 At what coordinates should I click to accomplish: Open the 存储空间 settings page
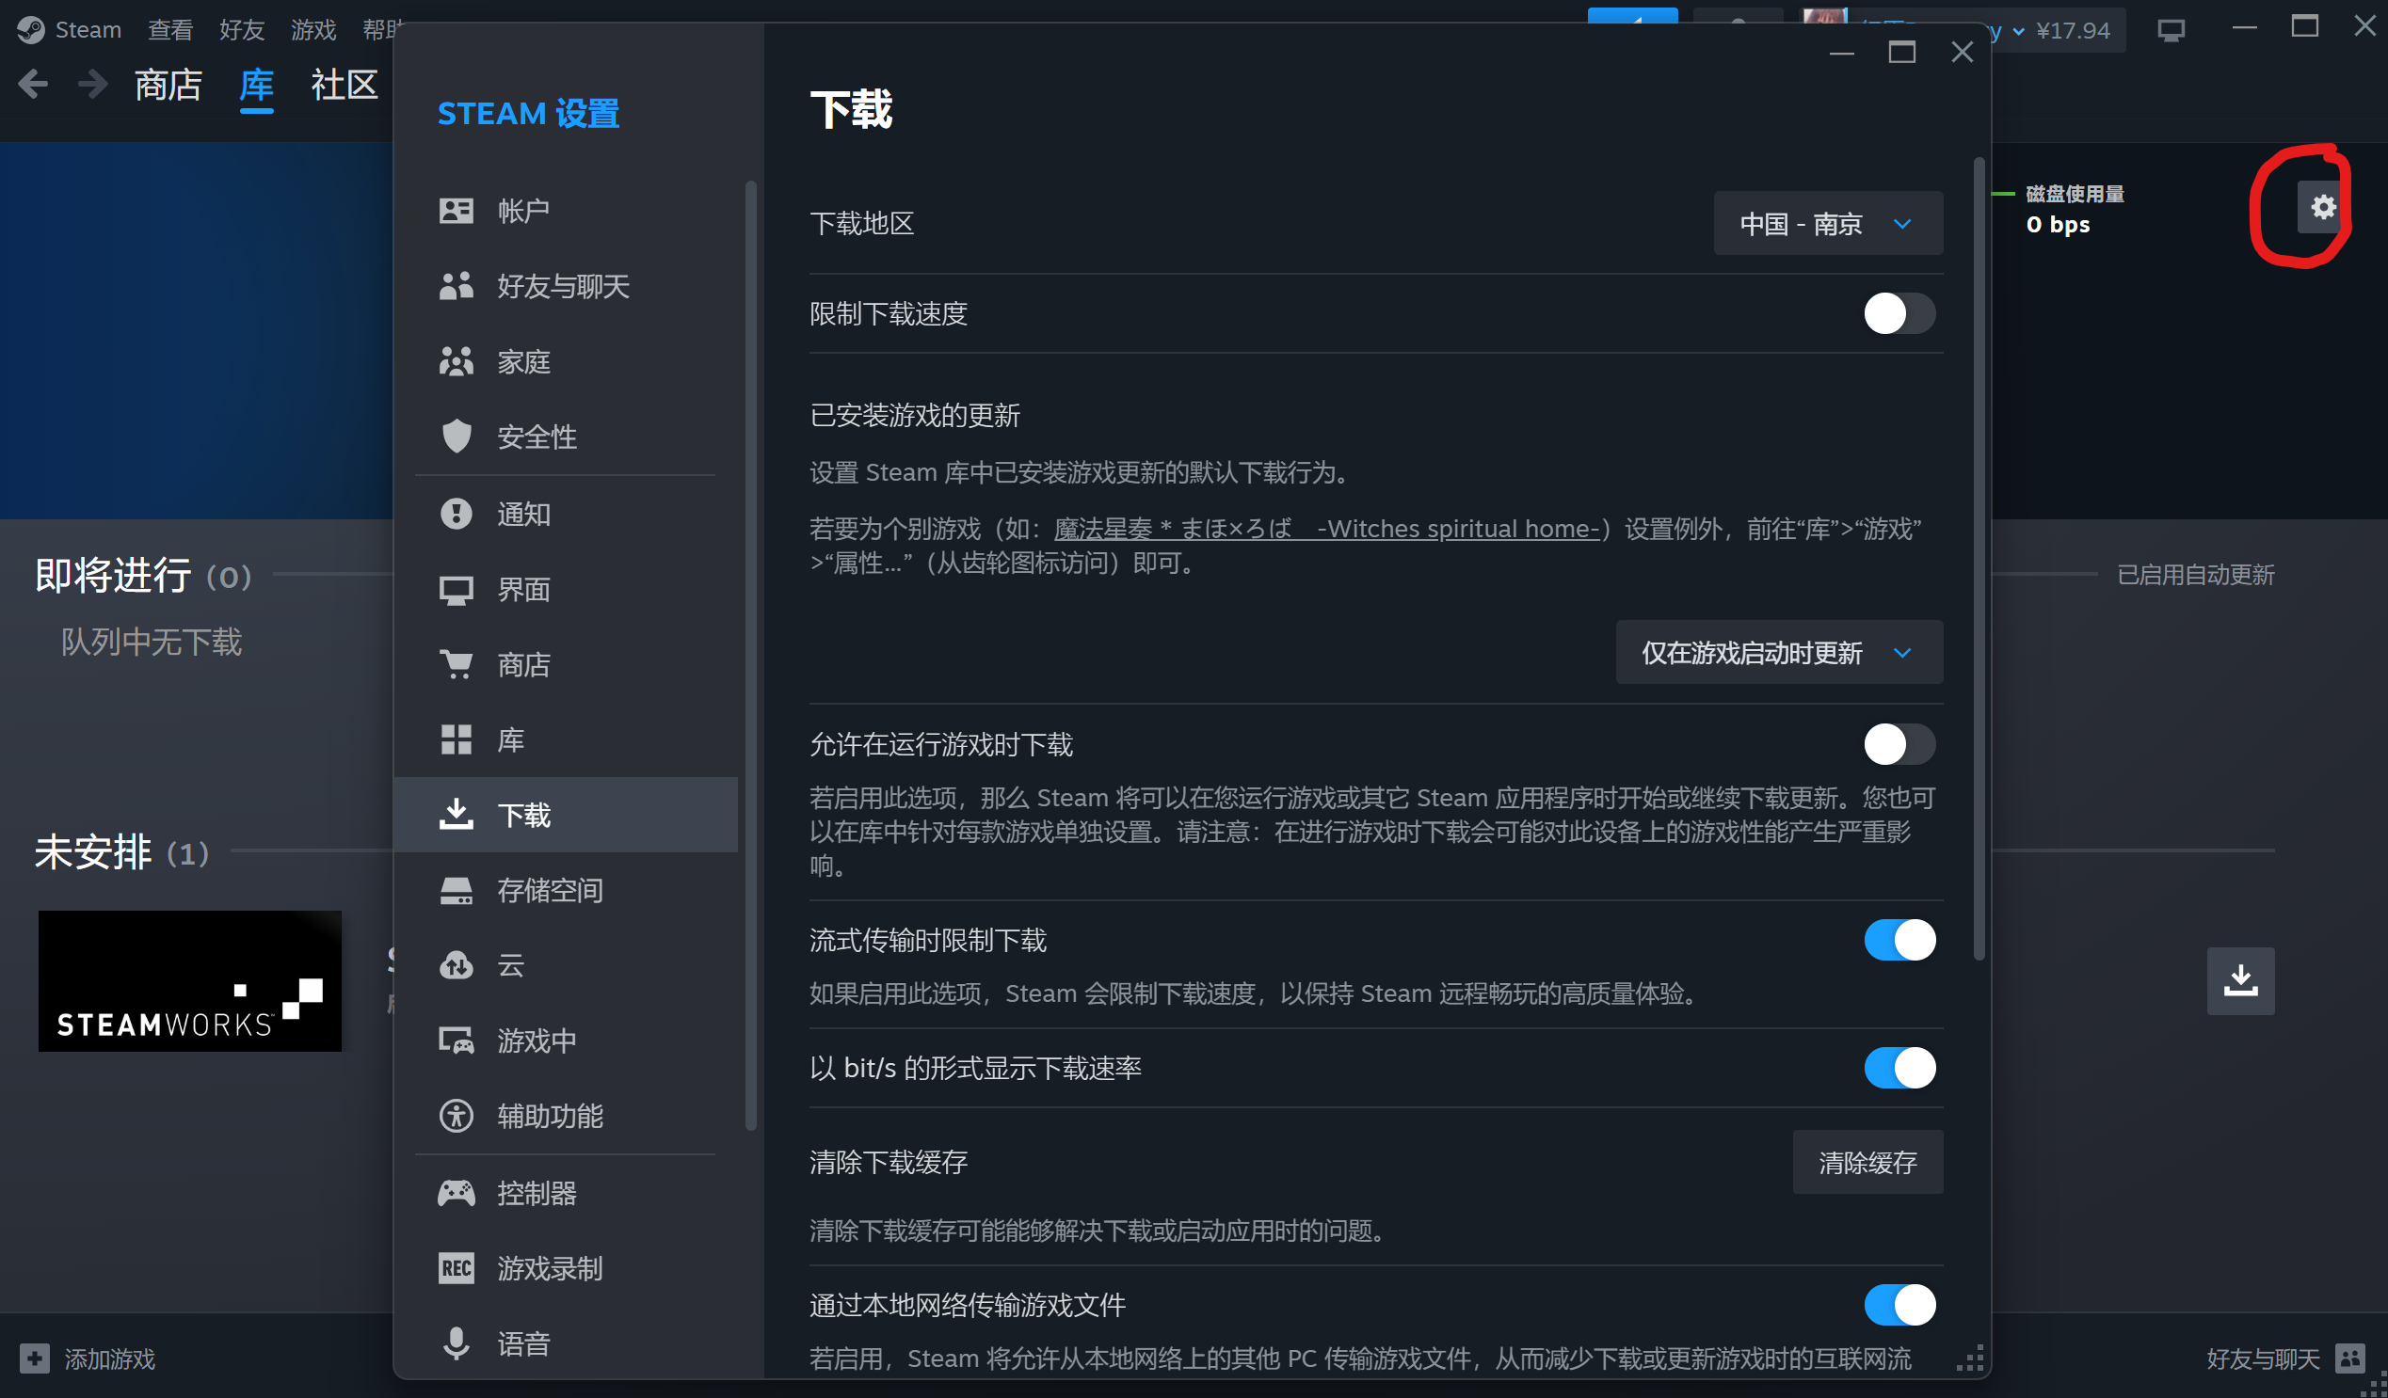point(549,889)
